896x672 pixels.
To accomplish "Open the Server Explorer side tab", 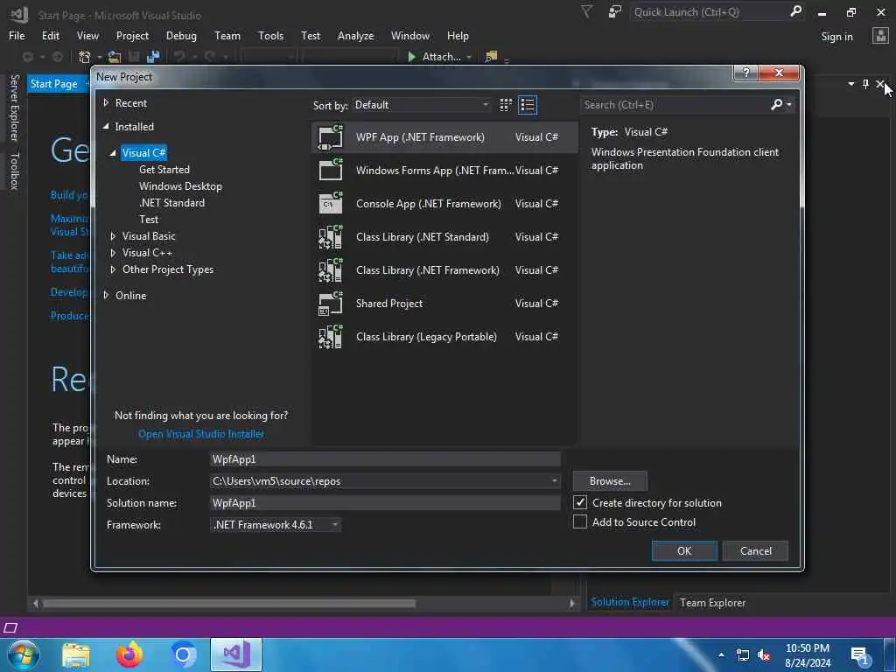I will coord(15,108).
